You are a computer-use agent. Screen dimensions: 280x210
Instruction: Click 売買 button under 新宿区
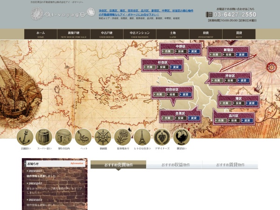click(215, 55)
